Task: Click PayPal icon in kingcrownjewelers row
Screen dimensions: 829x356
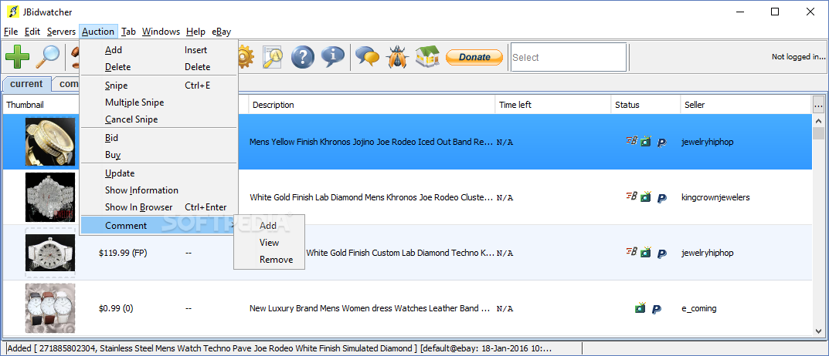Action: pos(661,198)
